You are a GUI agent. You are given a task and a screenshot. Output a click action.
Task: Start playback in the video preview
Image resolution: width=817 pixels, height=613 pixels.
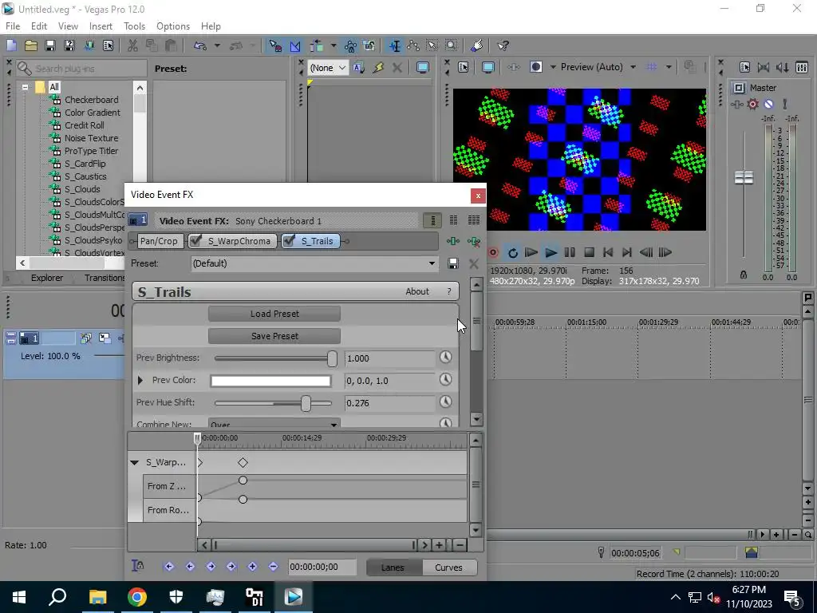[x=551, y=253]
